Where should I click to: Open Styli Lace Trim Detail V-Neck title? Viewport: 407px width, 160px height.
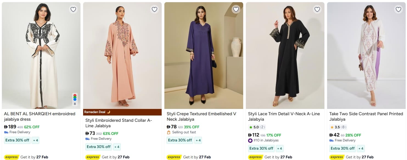point(284,117)
